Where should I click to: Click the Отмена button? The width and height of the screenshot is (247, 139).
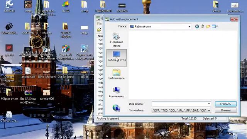pos(226,110)
